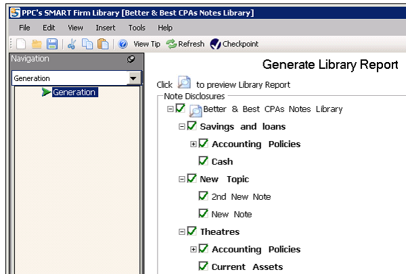
Task: Click the Checkpoint button label
Action: (240, 44)
